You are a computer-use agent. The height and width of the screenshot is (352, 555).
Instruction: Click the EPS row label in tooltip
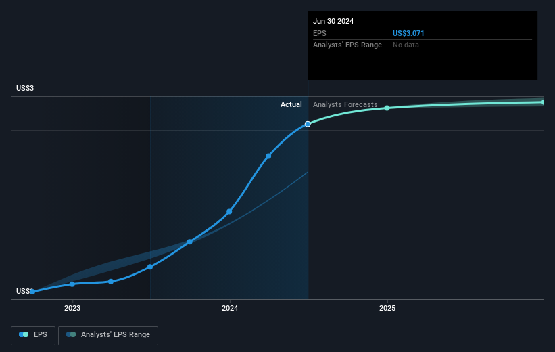[319, 33]
